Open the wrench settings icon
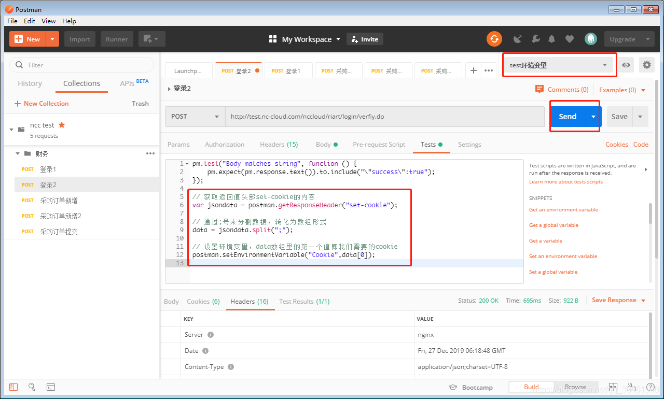 pos(536,39)
